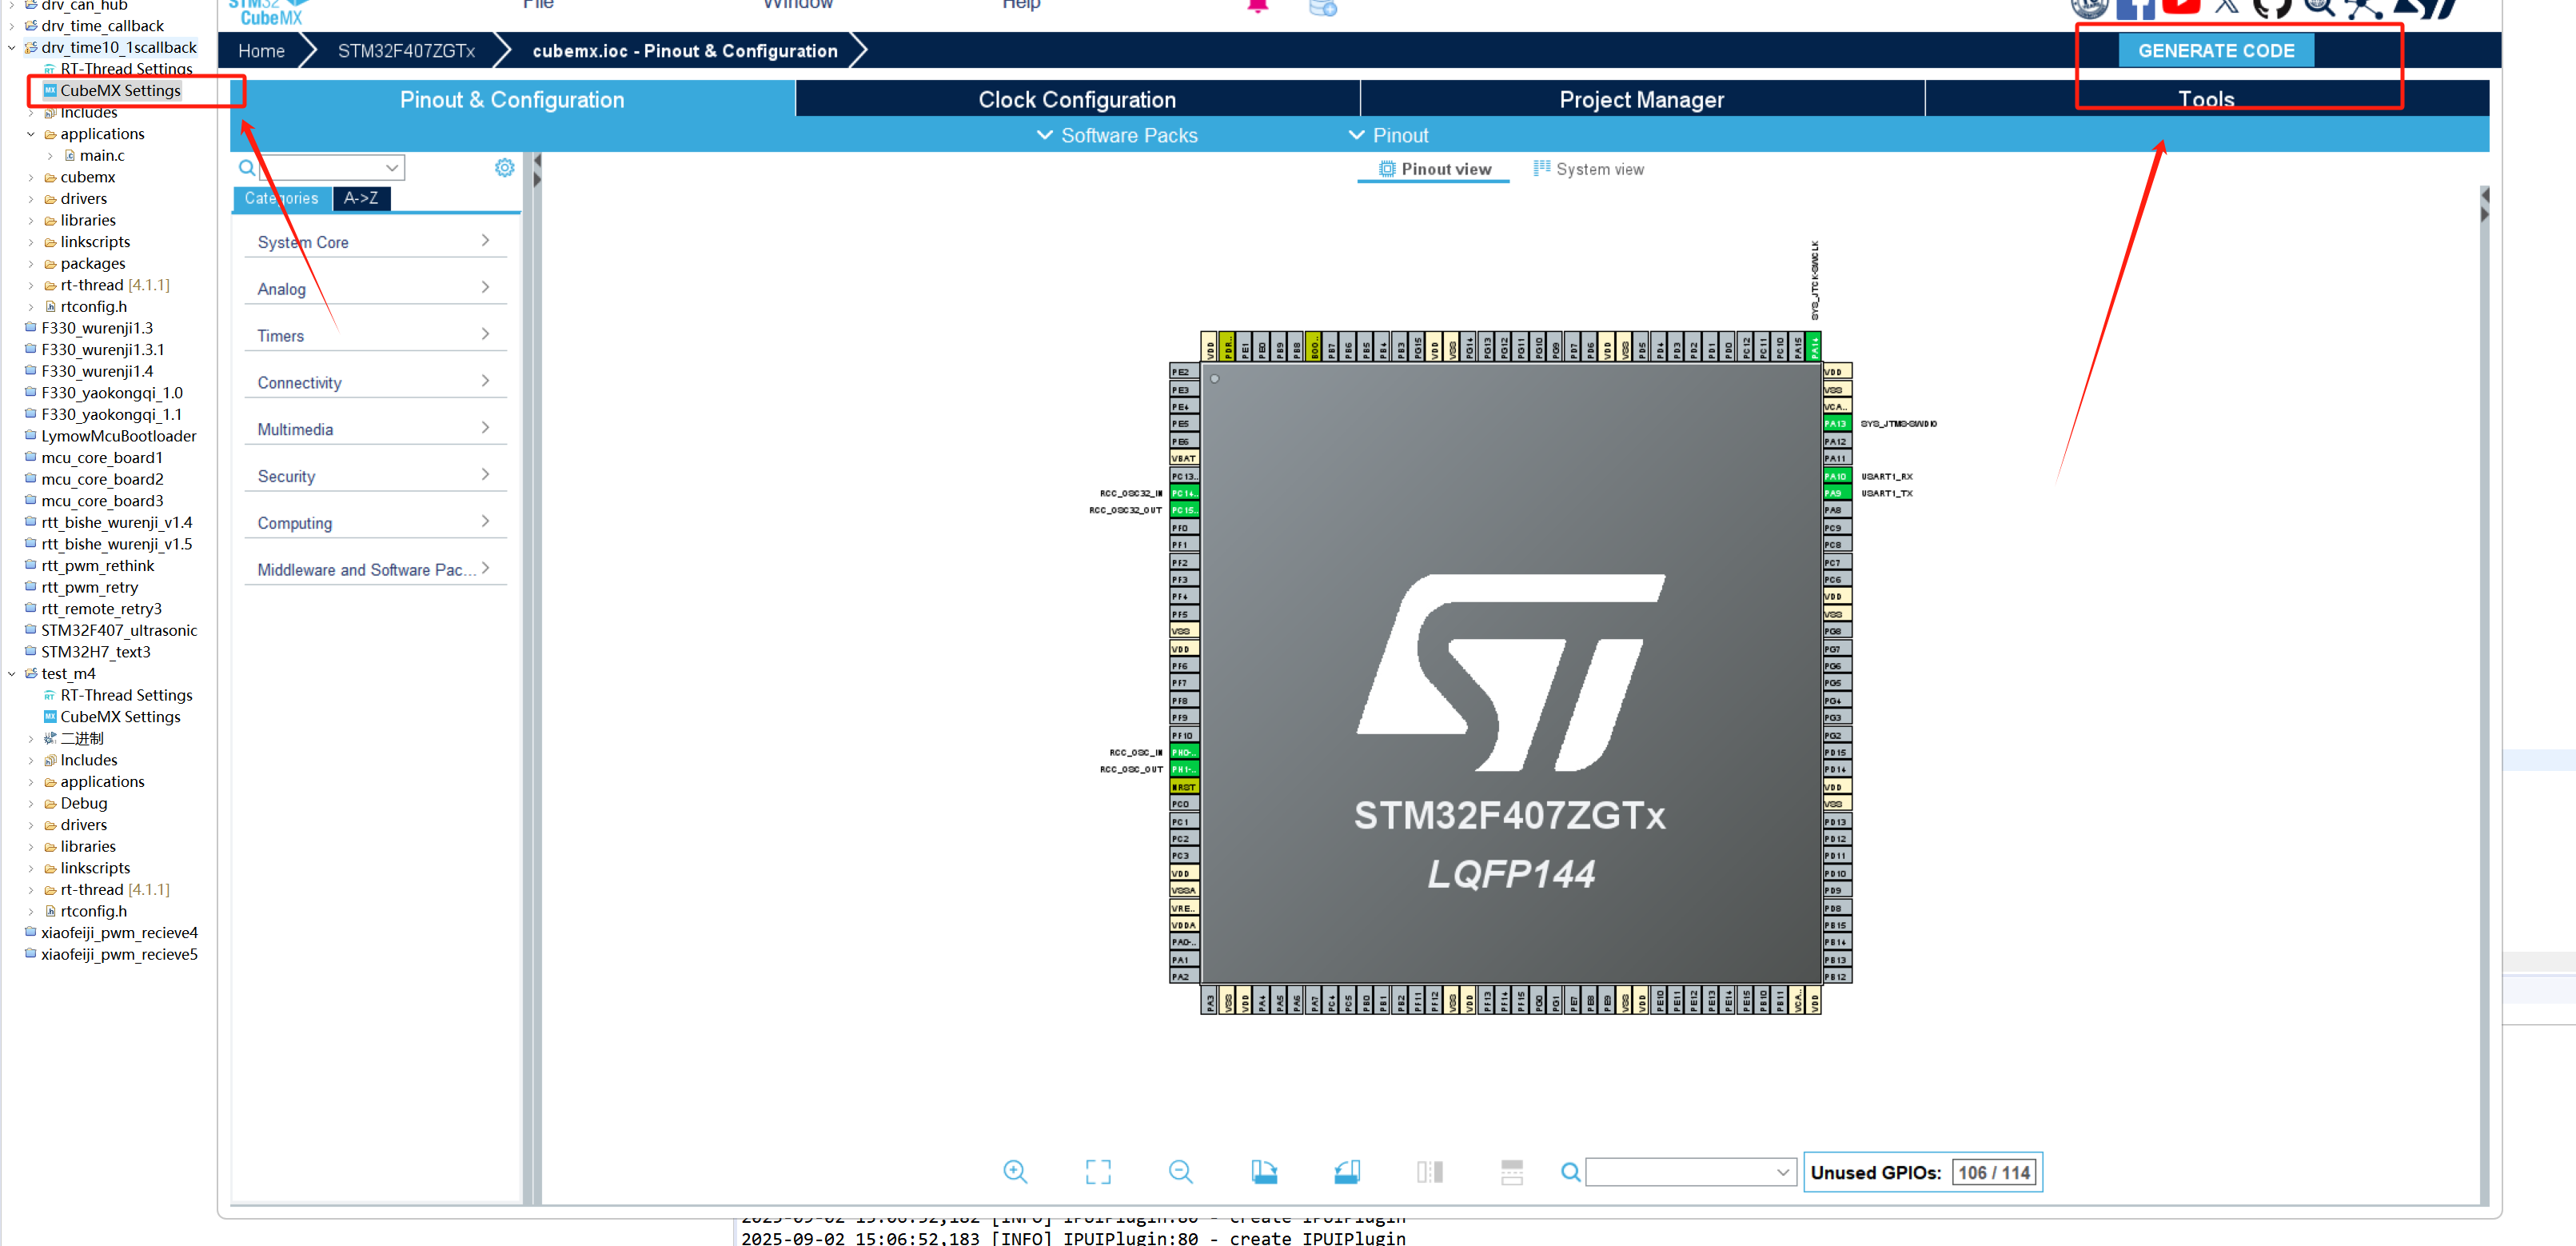
Task: Click the green PA9 pin (USART1_TX)
Action: (x=1836, y=493)
